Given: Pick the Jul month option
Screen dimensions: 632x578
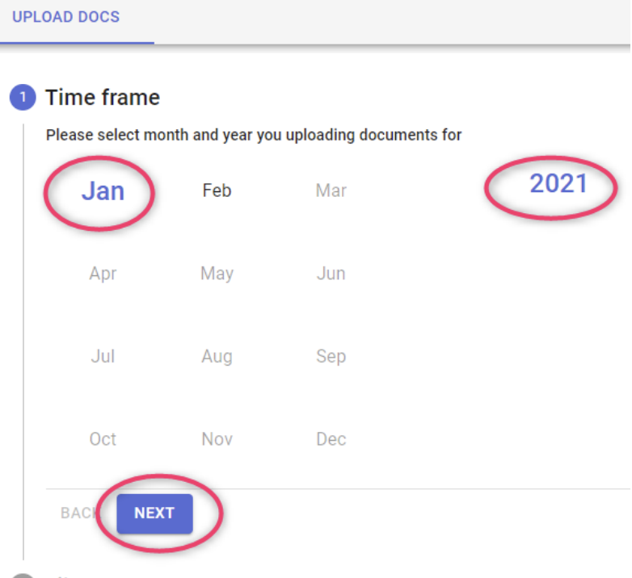Looking at the screenshot, I should point(103,356).
